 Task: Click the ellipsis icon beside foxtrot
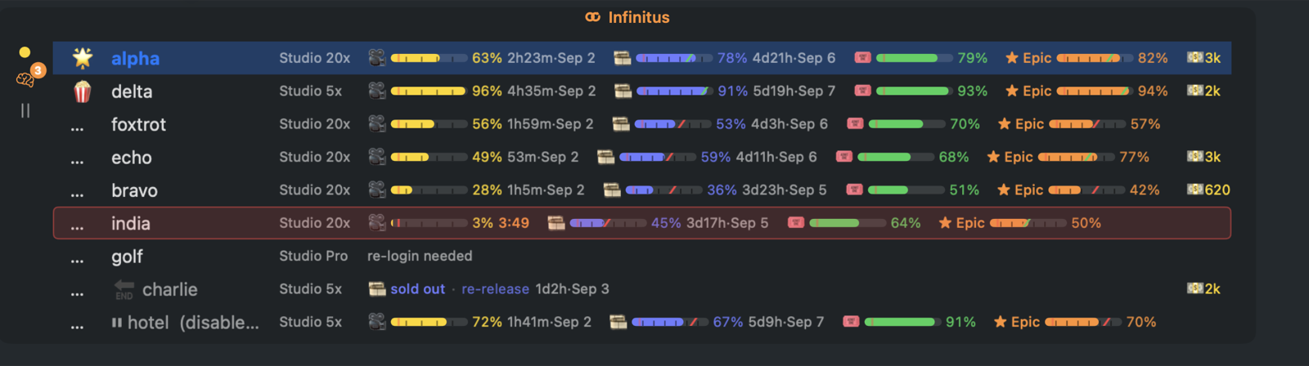tap(77, 127)
